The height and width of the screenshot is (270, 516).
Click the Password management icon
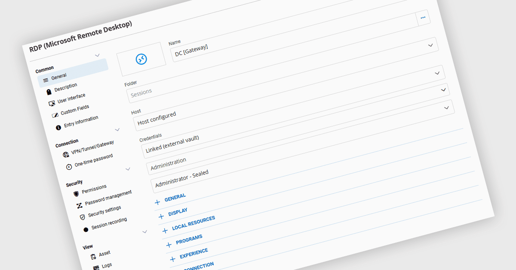click(x=79, y=206)
